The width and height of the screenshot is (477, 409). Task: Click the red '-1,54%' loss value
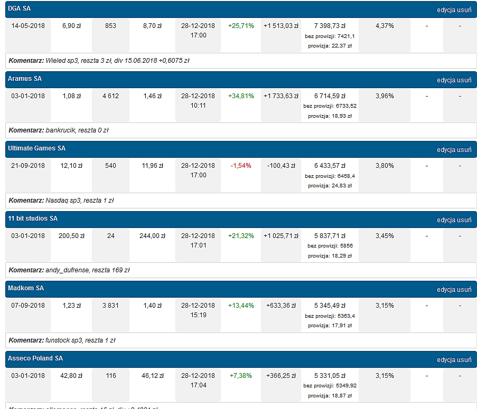tap(241, 166)
